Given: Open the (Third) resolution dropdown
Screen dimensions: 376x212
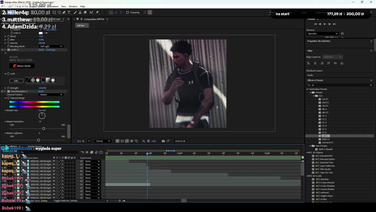Looking at the screenshot, I should point(103,141).
